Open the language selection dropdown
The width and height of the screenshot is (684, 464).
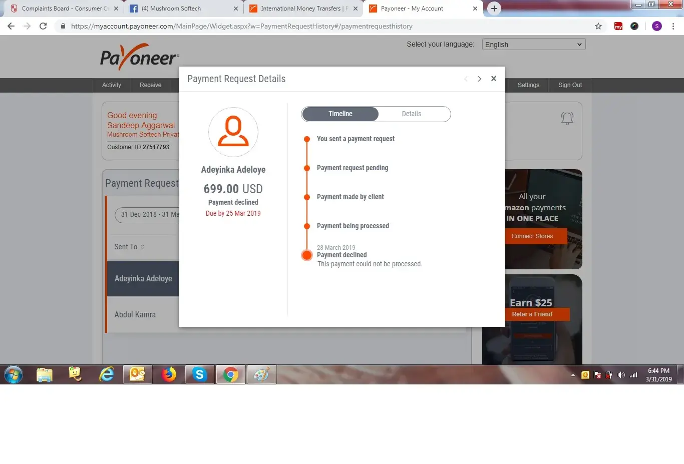(x=534, y=44)
